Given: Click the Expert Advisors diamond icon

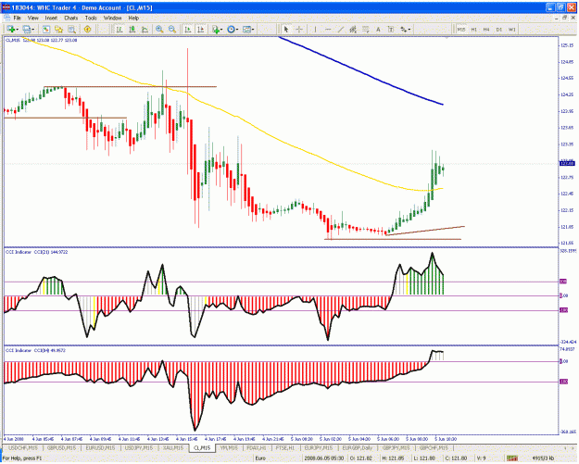Looking at the screenshot, I should [87, 29].
